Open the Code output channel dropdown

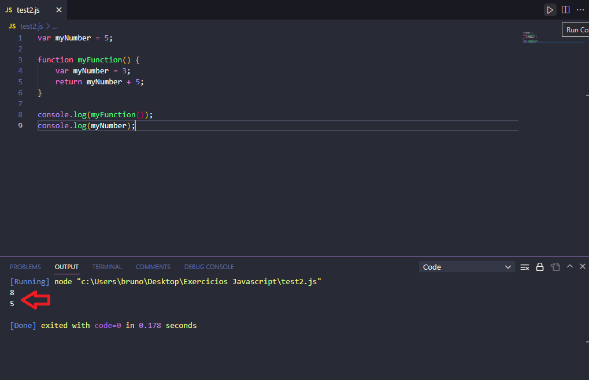point(466,267)
